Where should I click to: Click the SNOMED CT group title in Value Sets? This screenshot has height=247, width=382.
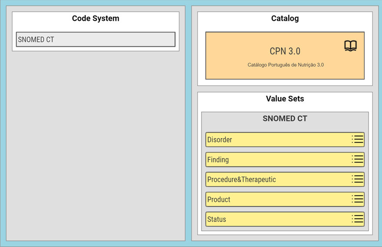285,118
